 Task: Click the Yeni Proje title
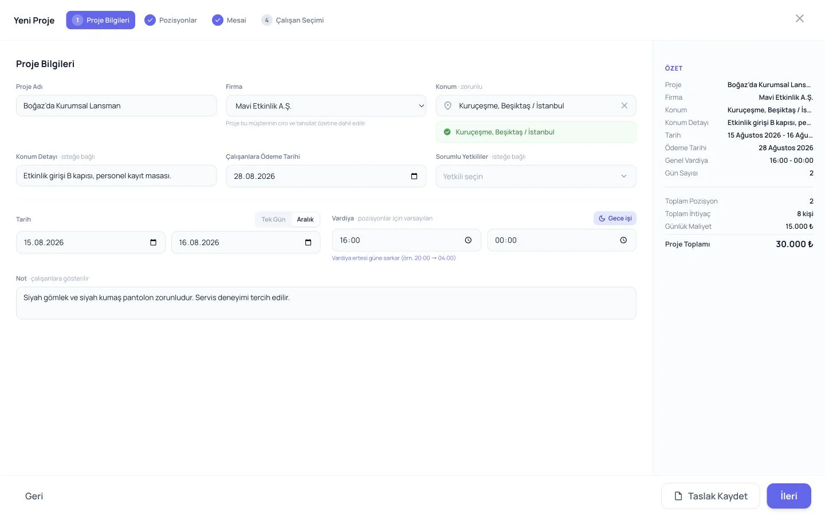click(x=34, y=20)
